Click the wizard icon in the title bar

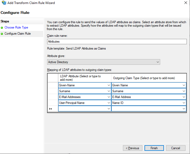pos(4,3)
